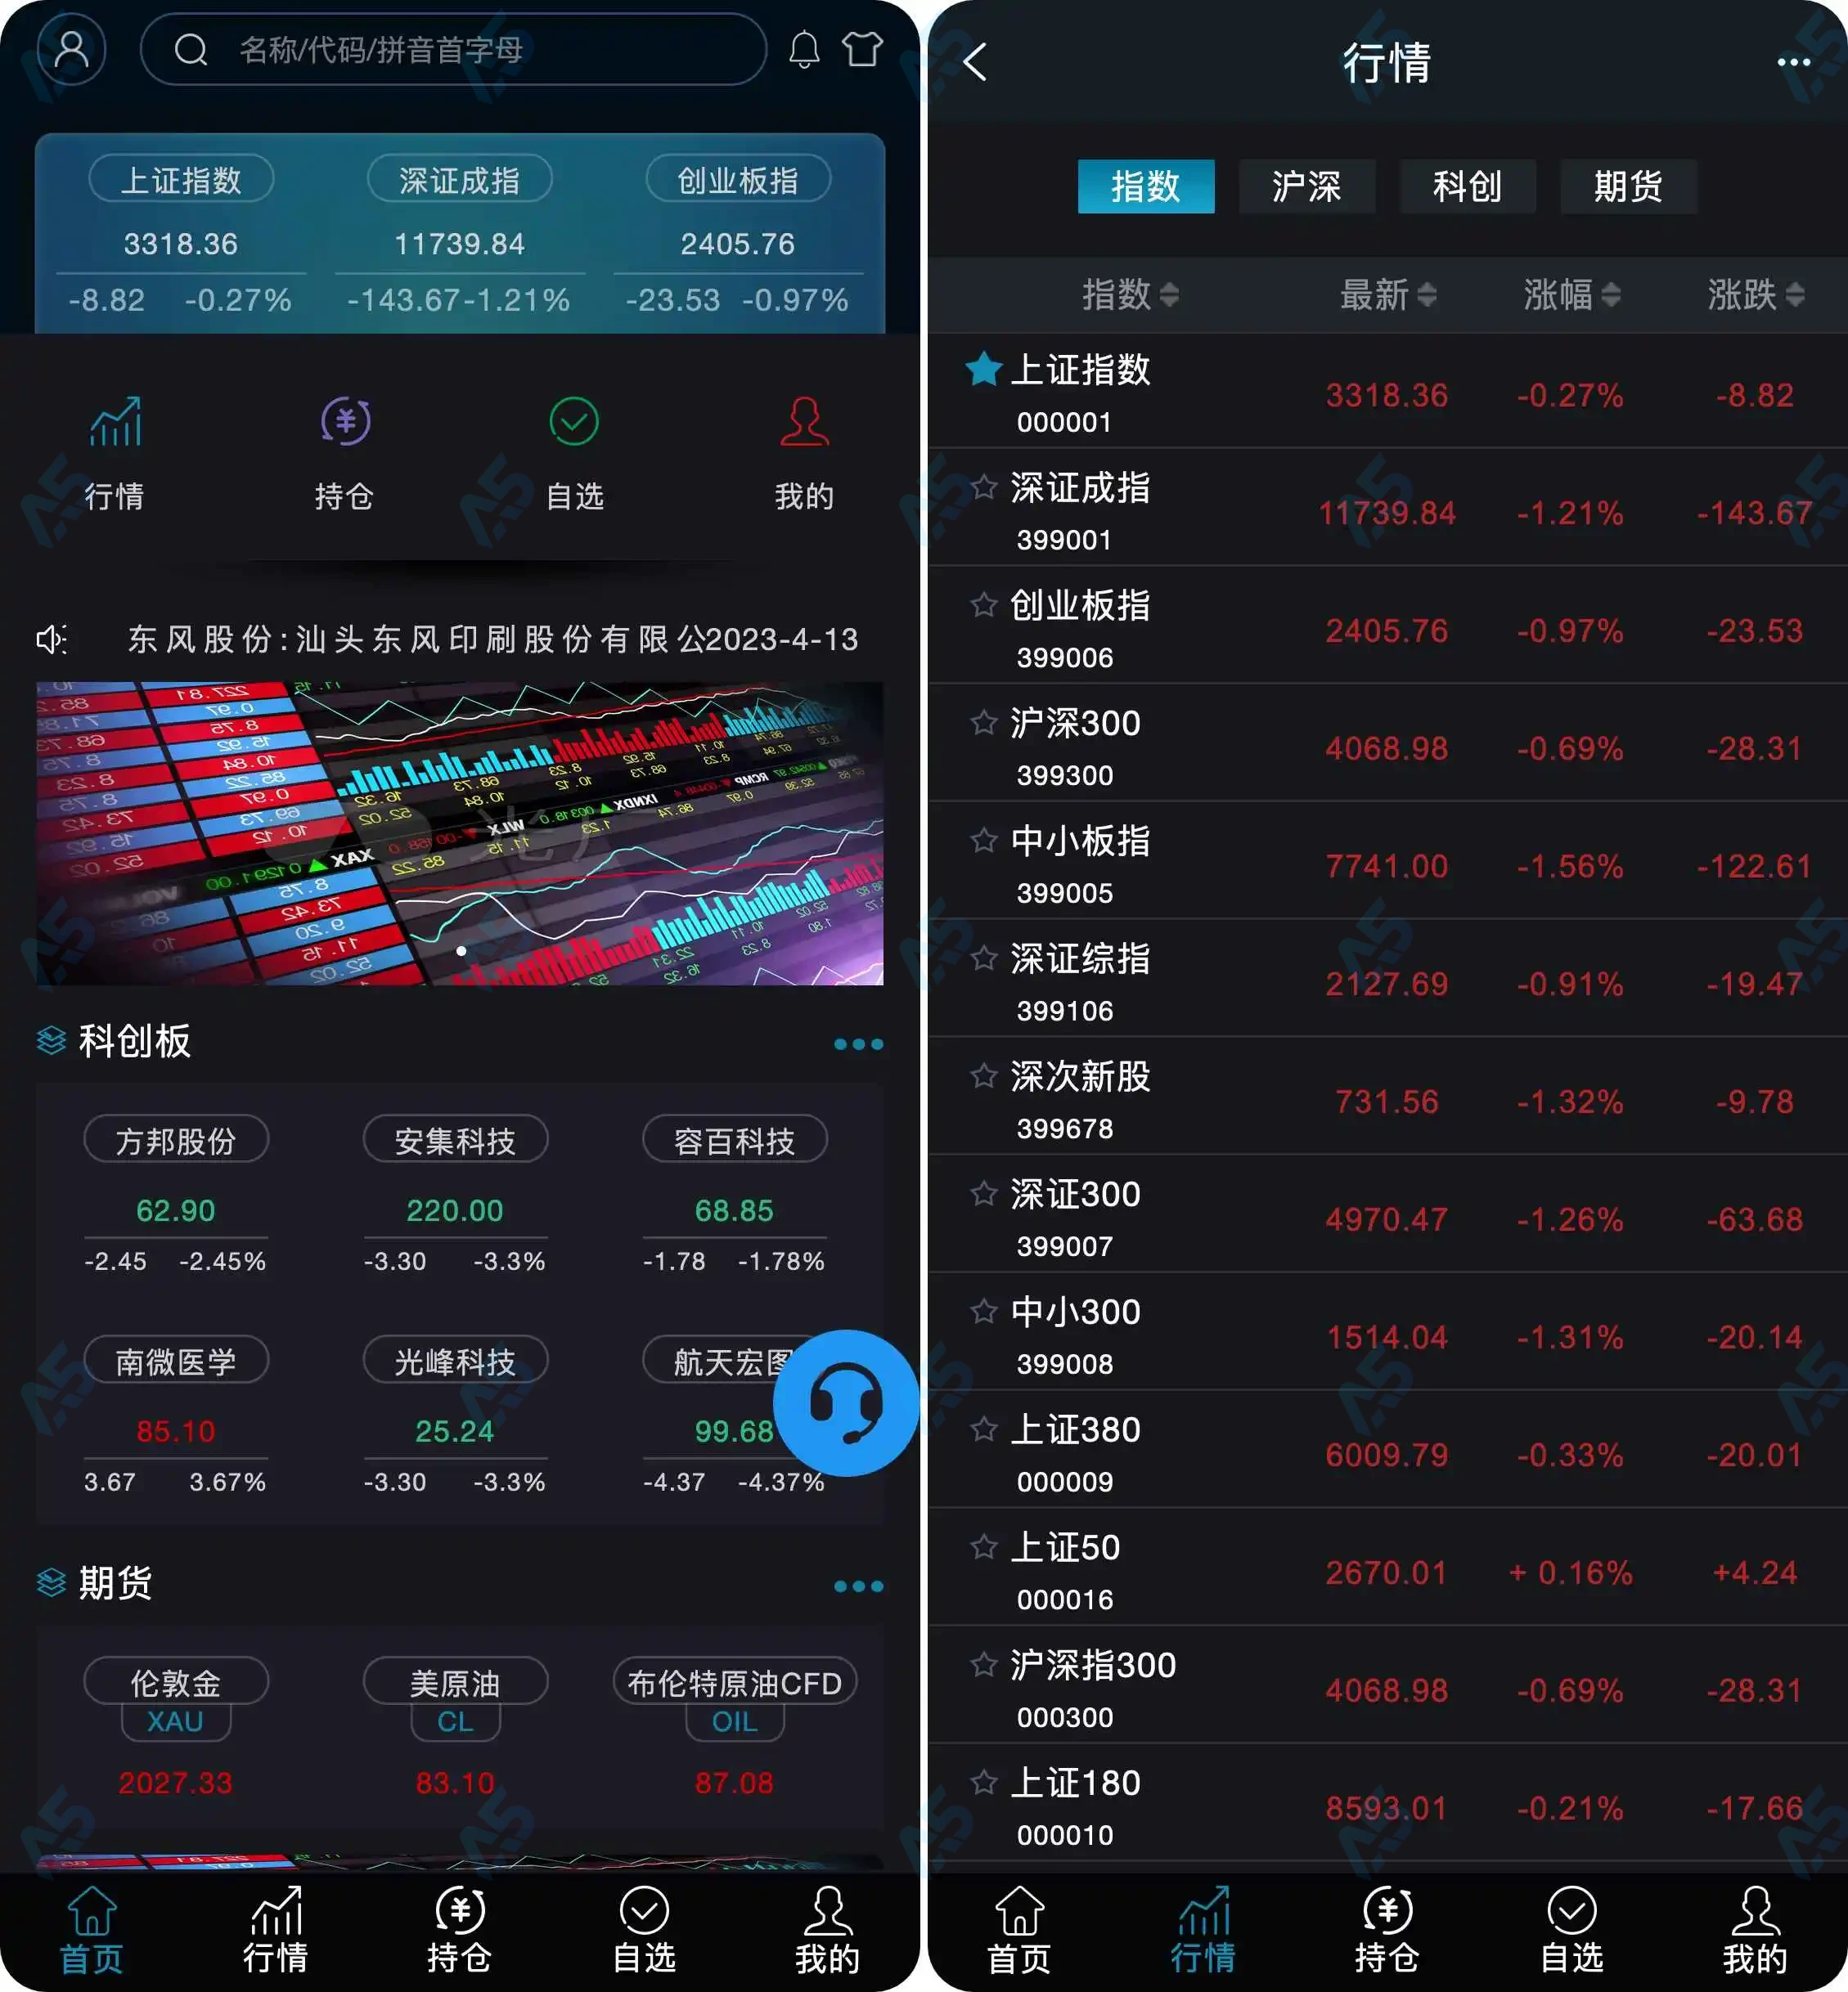
Task: Tap the customer service headset icon
Action: coord(845,1402)
